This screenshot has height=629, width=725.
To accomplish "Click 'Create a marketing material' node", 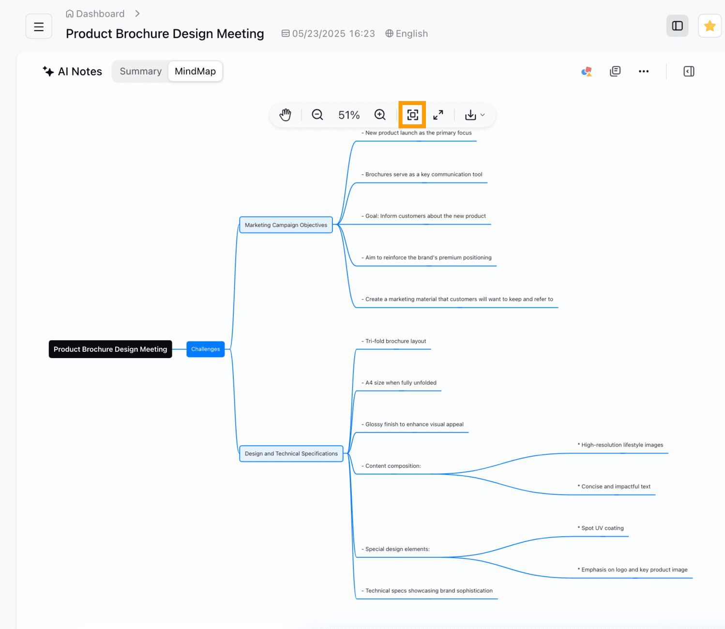I will (x=457, y=300).
